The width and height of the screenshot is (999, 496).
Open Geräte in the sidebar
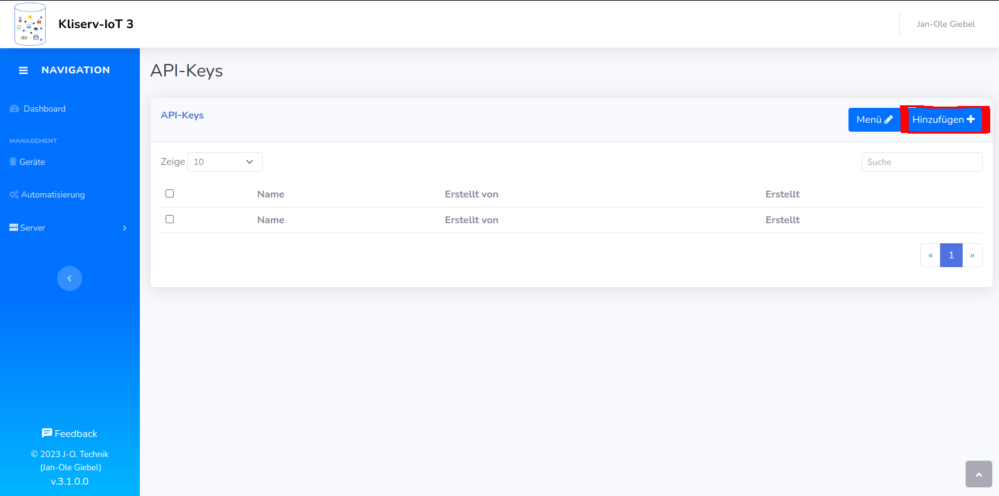point(32,162)
